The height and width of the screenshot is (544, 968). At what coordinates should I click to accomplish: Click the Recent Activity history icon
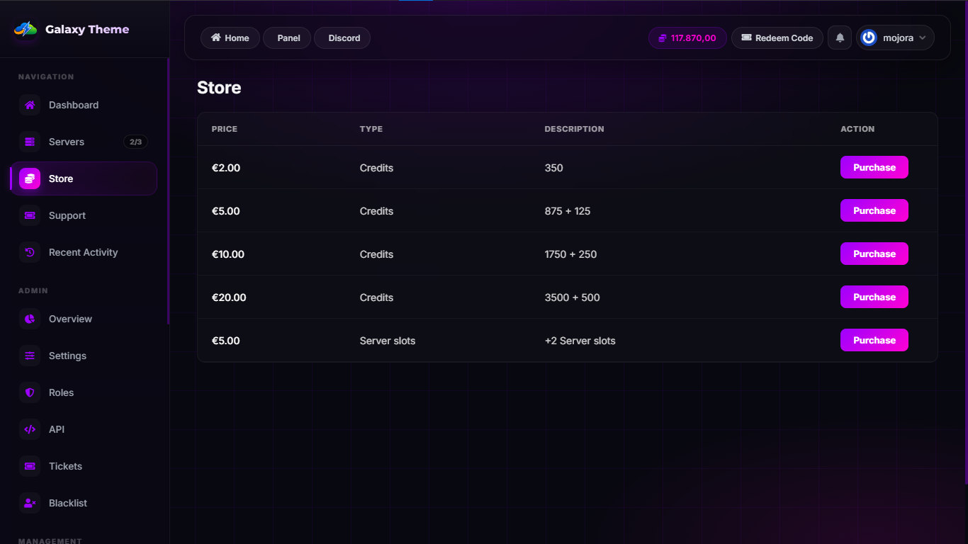tap(30, 252)
